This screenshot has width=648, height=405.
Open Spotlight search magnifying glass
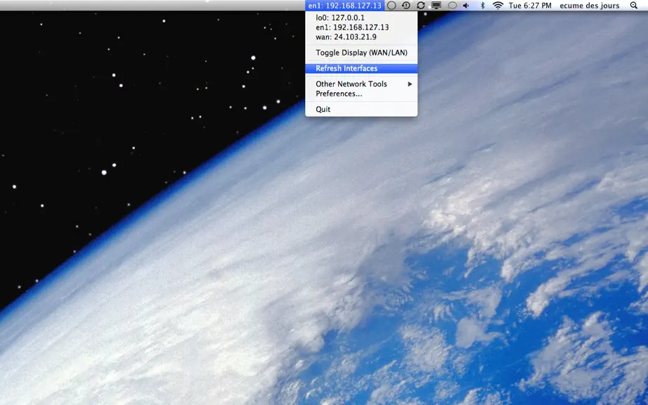point(633,6)
